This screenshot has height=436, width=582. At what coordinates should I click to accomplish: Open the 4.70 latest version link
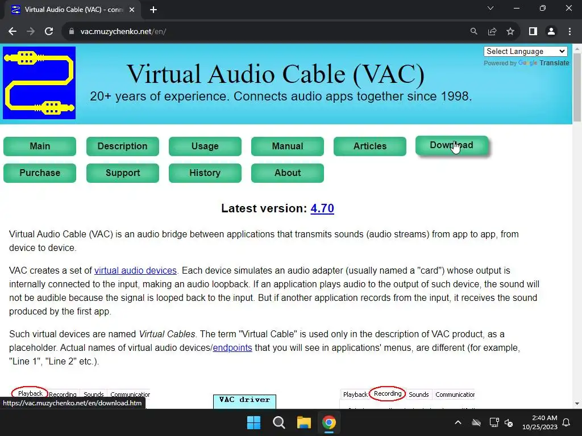click(322, 208)
